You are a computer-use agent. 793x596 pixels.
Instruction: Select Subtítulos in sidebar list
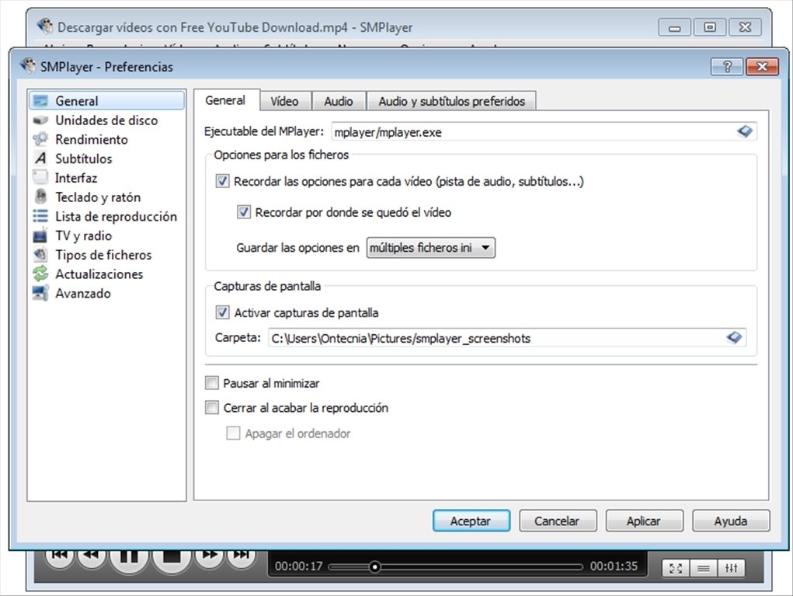pos(106,159)
